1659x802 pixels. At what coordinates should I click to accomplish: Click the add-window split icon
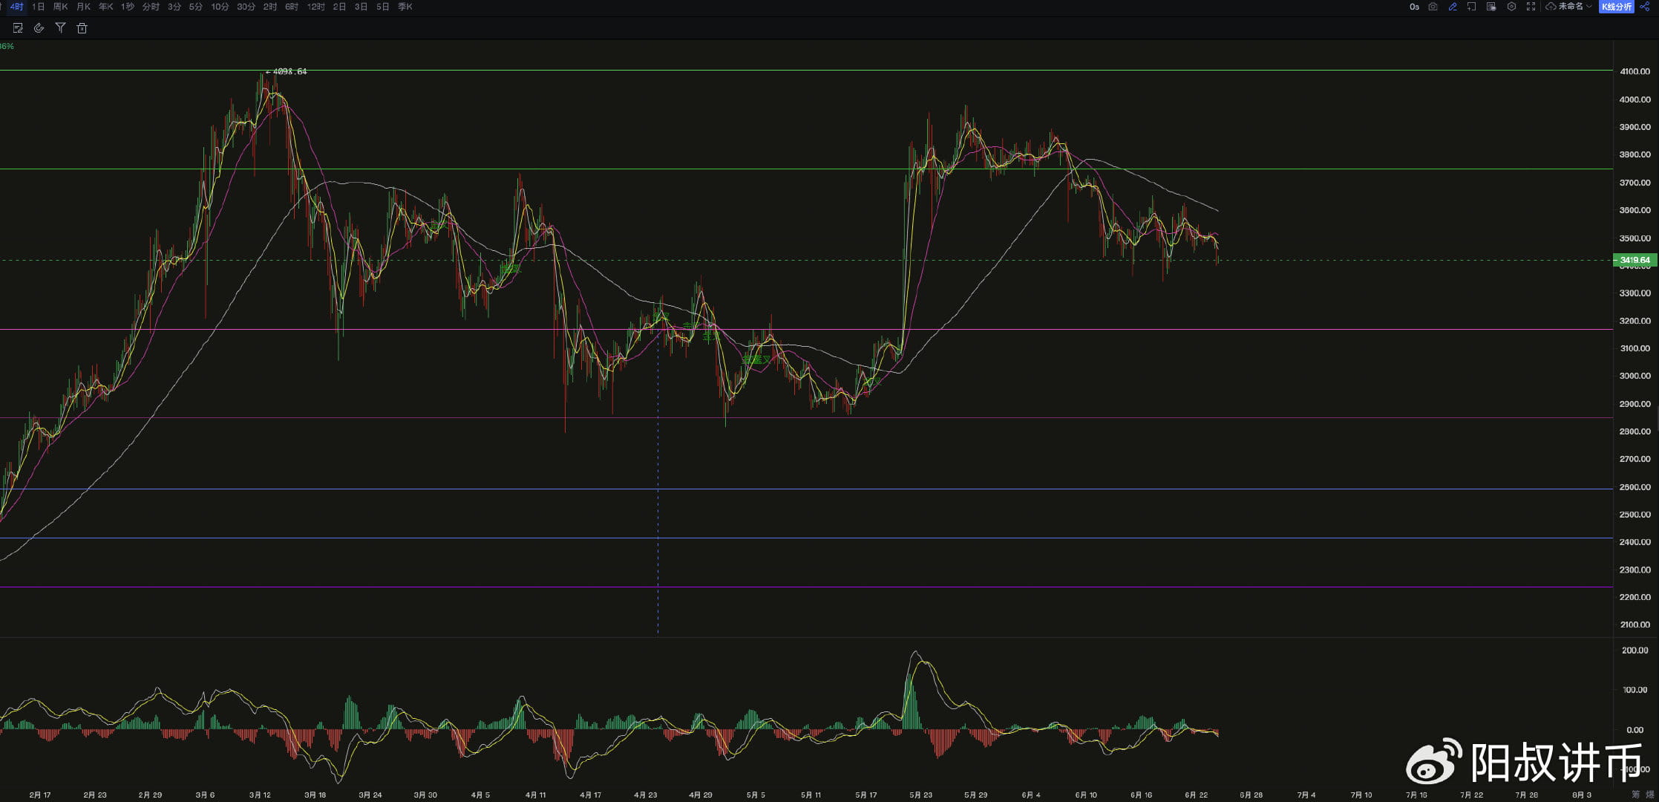point(1472,7)
